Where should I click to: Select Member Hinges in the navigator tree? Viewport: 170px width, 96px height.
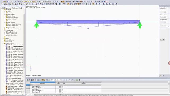11,16
